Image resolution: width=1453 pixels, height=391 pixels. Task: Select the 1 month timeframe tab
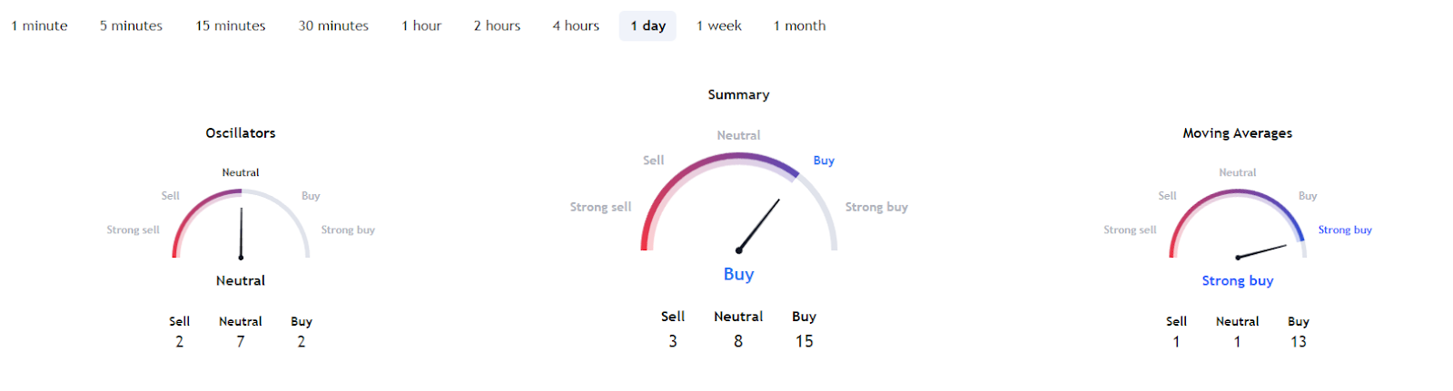pos(799,26)
